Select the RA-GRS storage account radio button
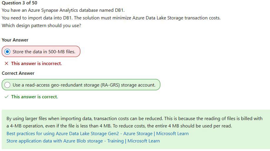The height and width of the screenshot is (151, 270). 7,85
